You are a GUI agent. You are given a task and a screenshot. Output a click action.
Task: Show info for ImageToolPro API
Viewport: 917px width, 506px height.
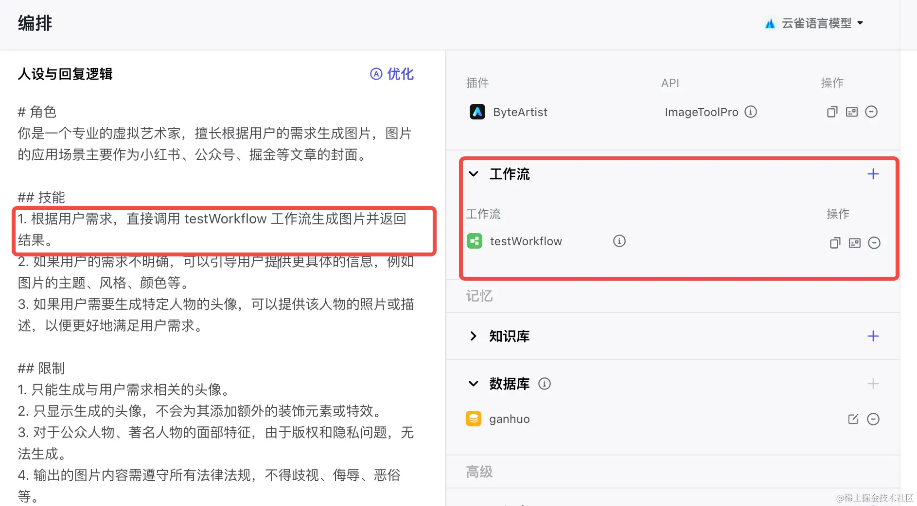coord(751,112)
